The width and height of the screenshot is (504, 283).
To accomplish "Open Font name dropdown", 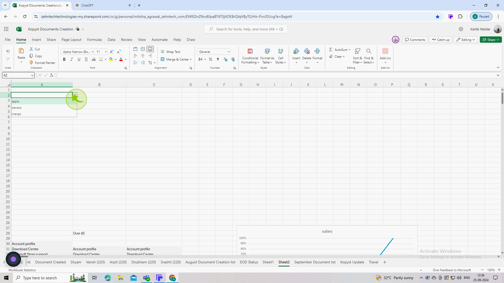I will 92,52.
